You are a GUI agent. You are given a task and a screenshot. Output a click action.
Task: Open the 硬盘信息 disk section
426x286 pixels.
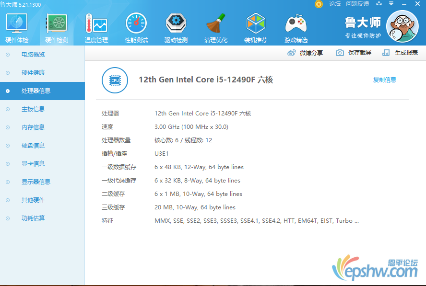click(x=42, y=146)
